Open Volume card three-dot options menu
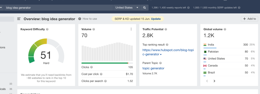Viewport: 260px width, 94px height. coord(131,29)
